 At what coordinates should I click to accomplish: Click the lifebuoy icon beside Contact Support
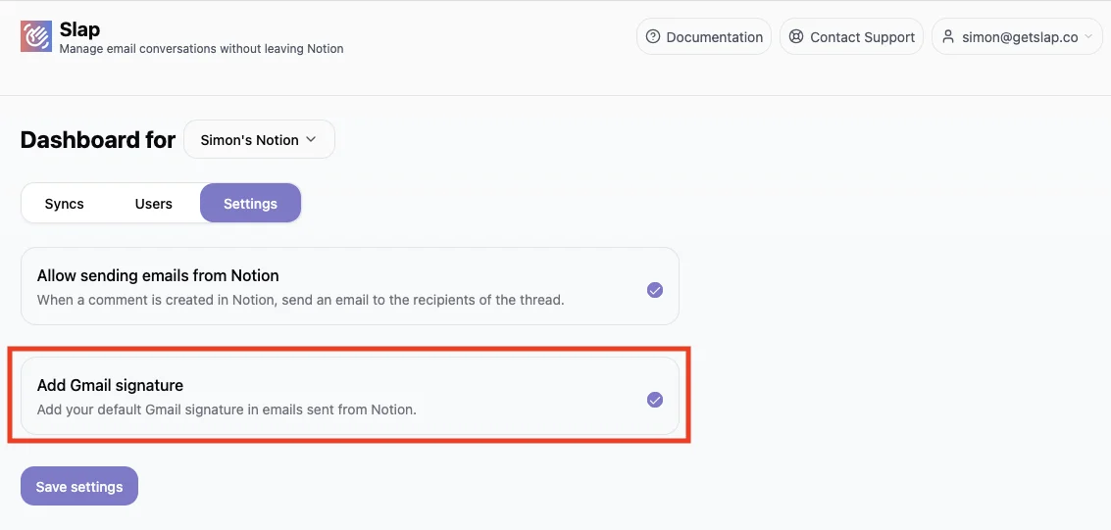pos(796,37)
